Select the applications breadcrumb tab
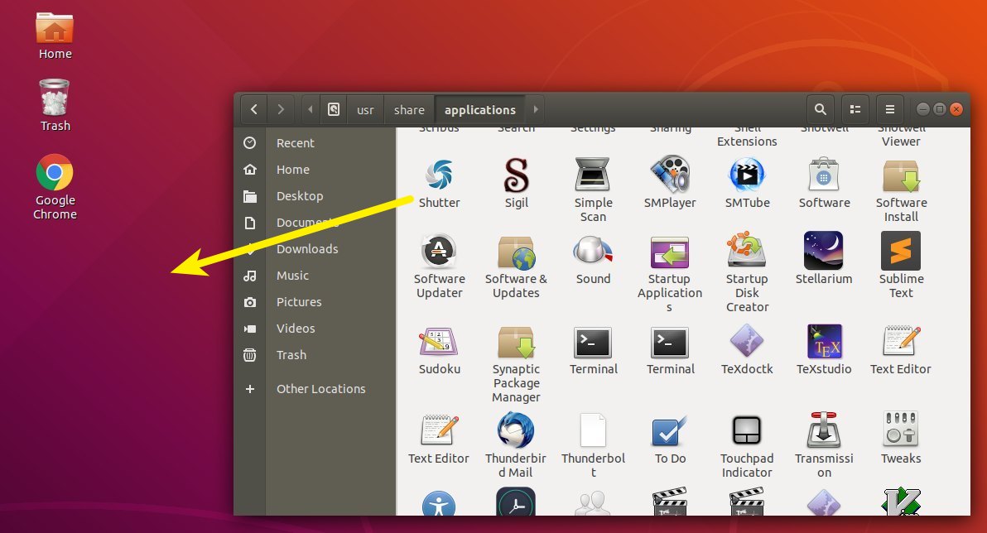987x533 pixels. (480, 109)
